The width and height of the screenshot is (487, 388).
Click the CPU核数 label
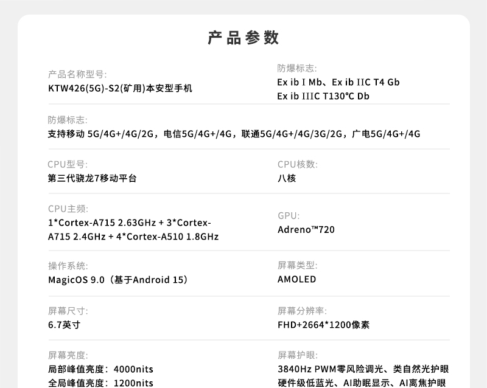click(x=298, y=164)
